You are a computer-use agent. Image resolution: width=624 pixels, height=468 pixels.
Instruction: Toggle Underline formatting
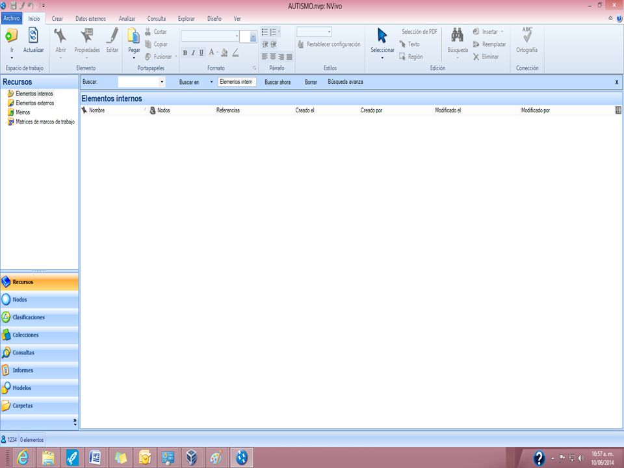pyautogui.click(x=201, y=53)
